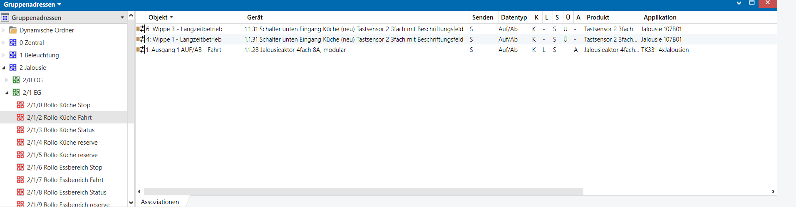Click the Ausgang 1 AUF/AB object icon
Screen dimensions: 796x207
140,50
